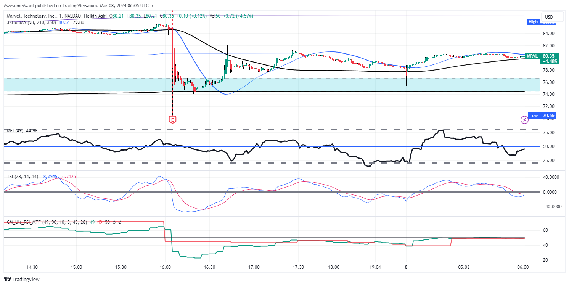Click the 17:00 time axis label
This screenshot has width=569, height=286.
(x=254, y=267)
